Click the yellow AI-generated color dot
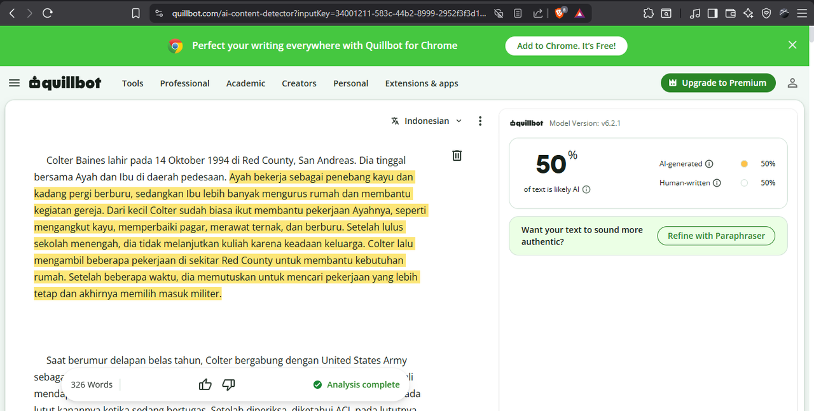The width and height of the screenshot is (814, 411). [744, 164]
